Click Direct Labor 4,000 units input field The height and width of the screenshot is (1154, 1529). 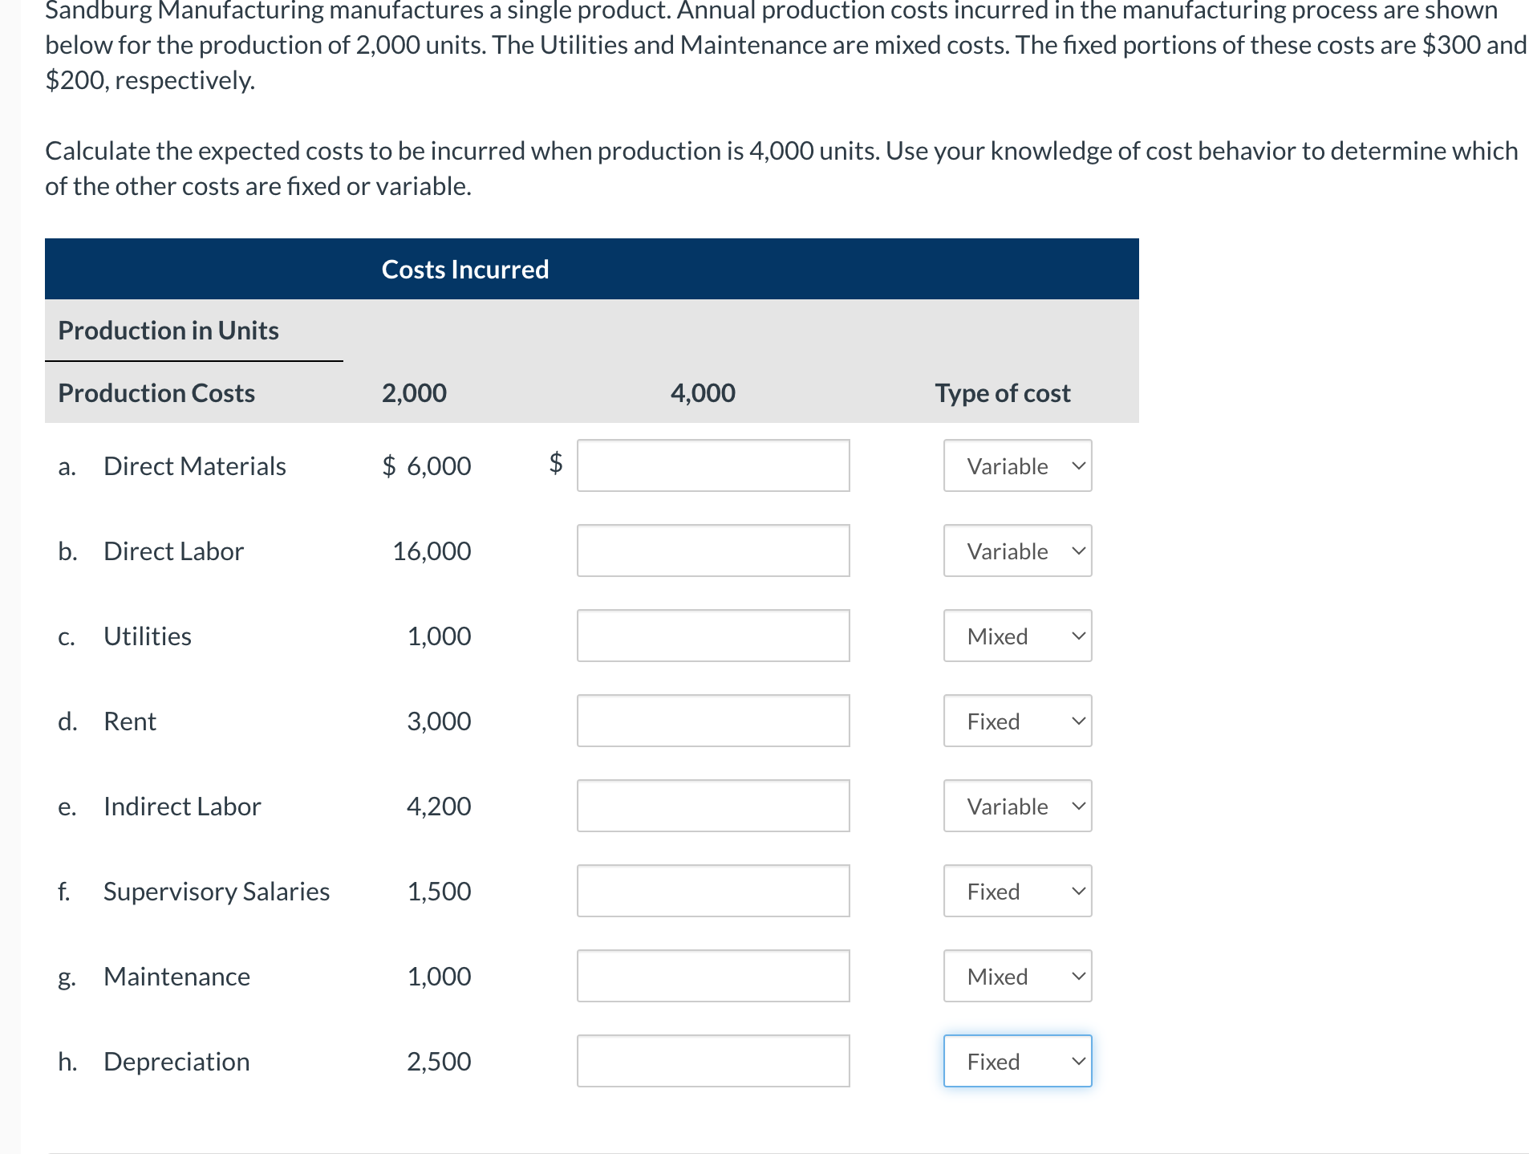click(x=713, y=551)
